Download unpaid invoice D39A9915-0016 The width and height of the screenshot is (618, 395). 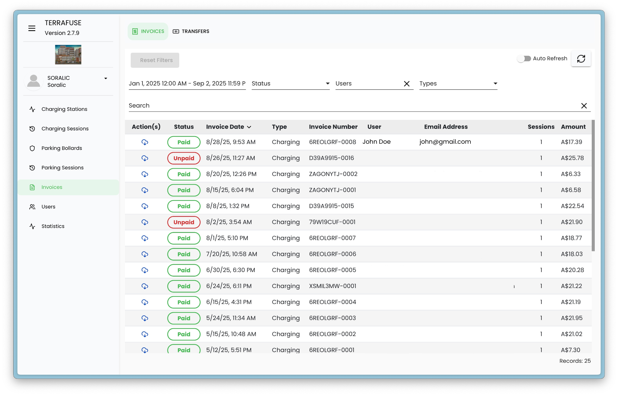tap(145, 158)
